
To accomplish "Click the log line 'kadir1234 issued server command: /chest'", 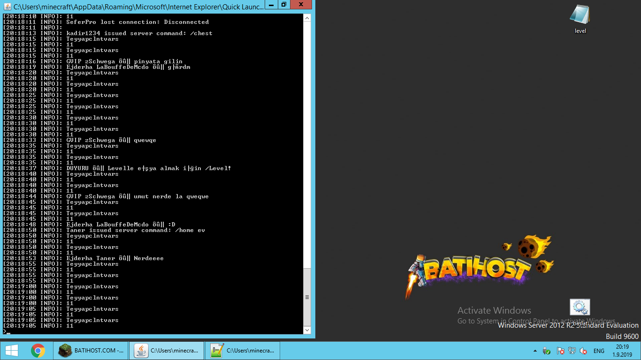I will point(108,33).
